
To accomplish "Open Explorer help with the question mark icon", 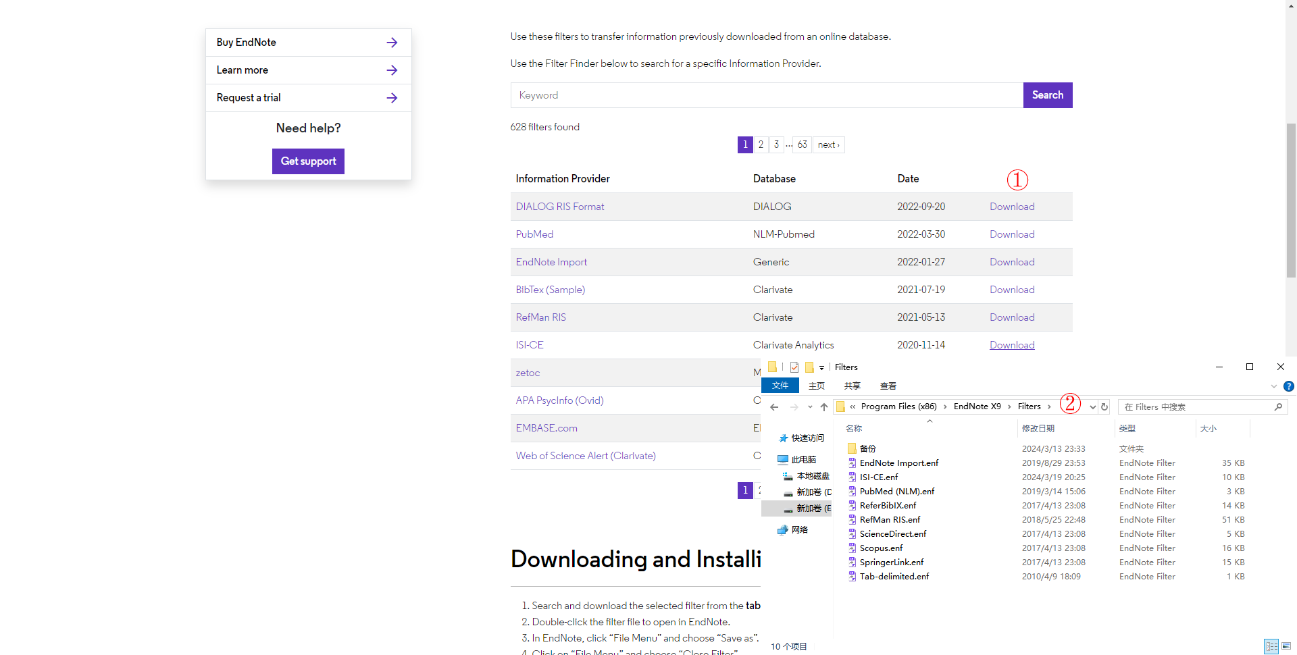I will [x=1289, y=386].
